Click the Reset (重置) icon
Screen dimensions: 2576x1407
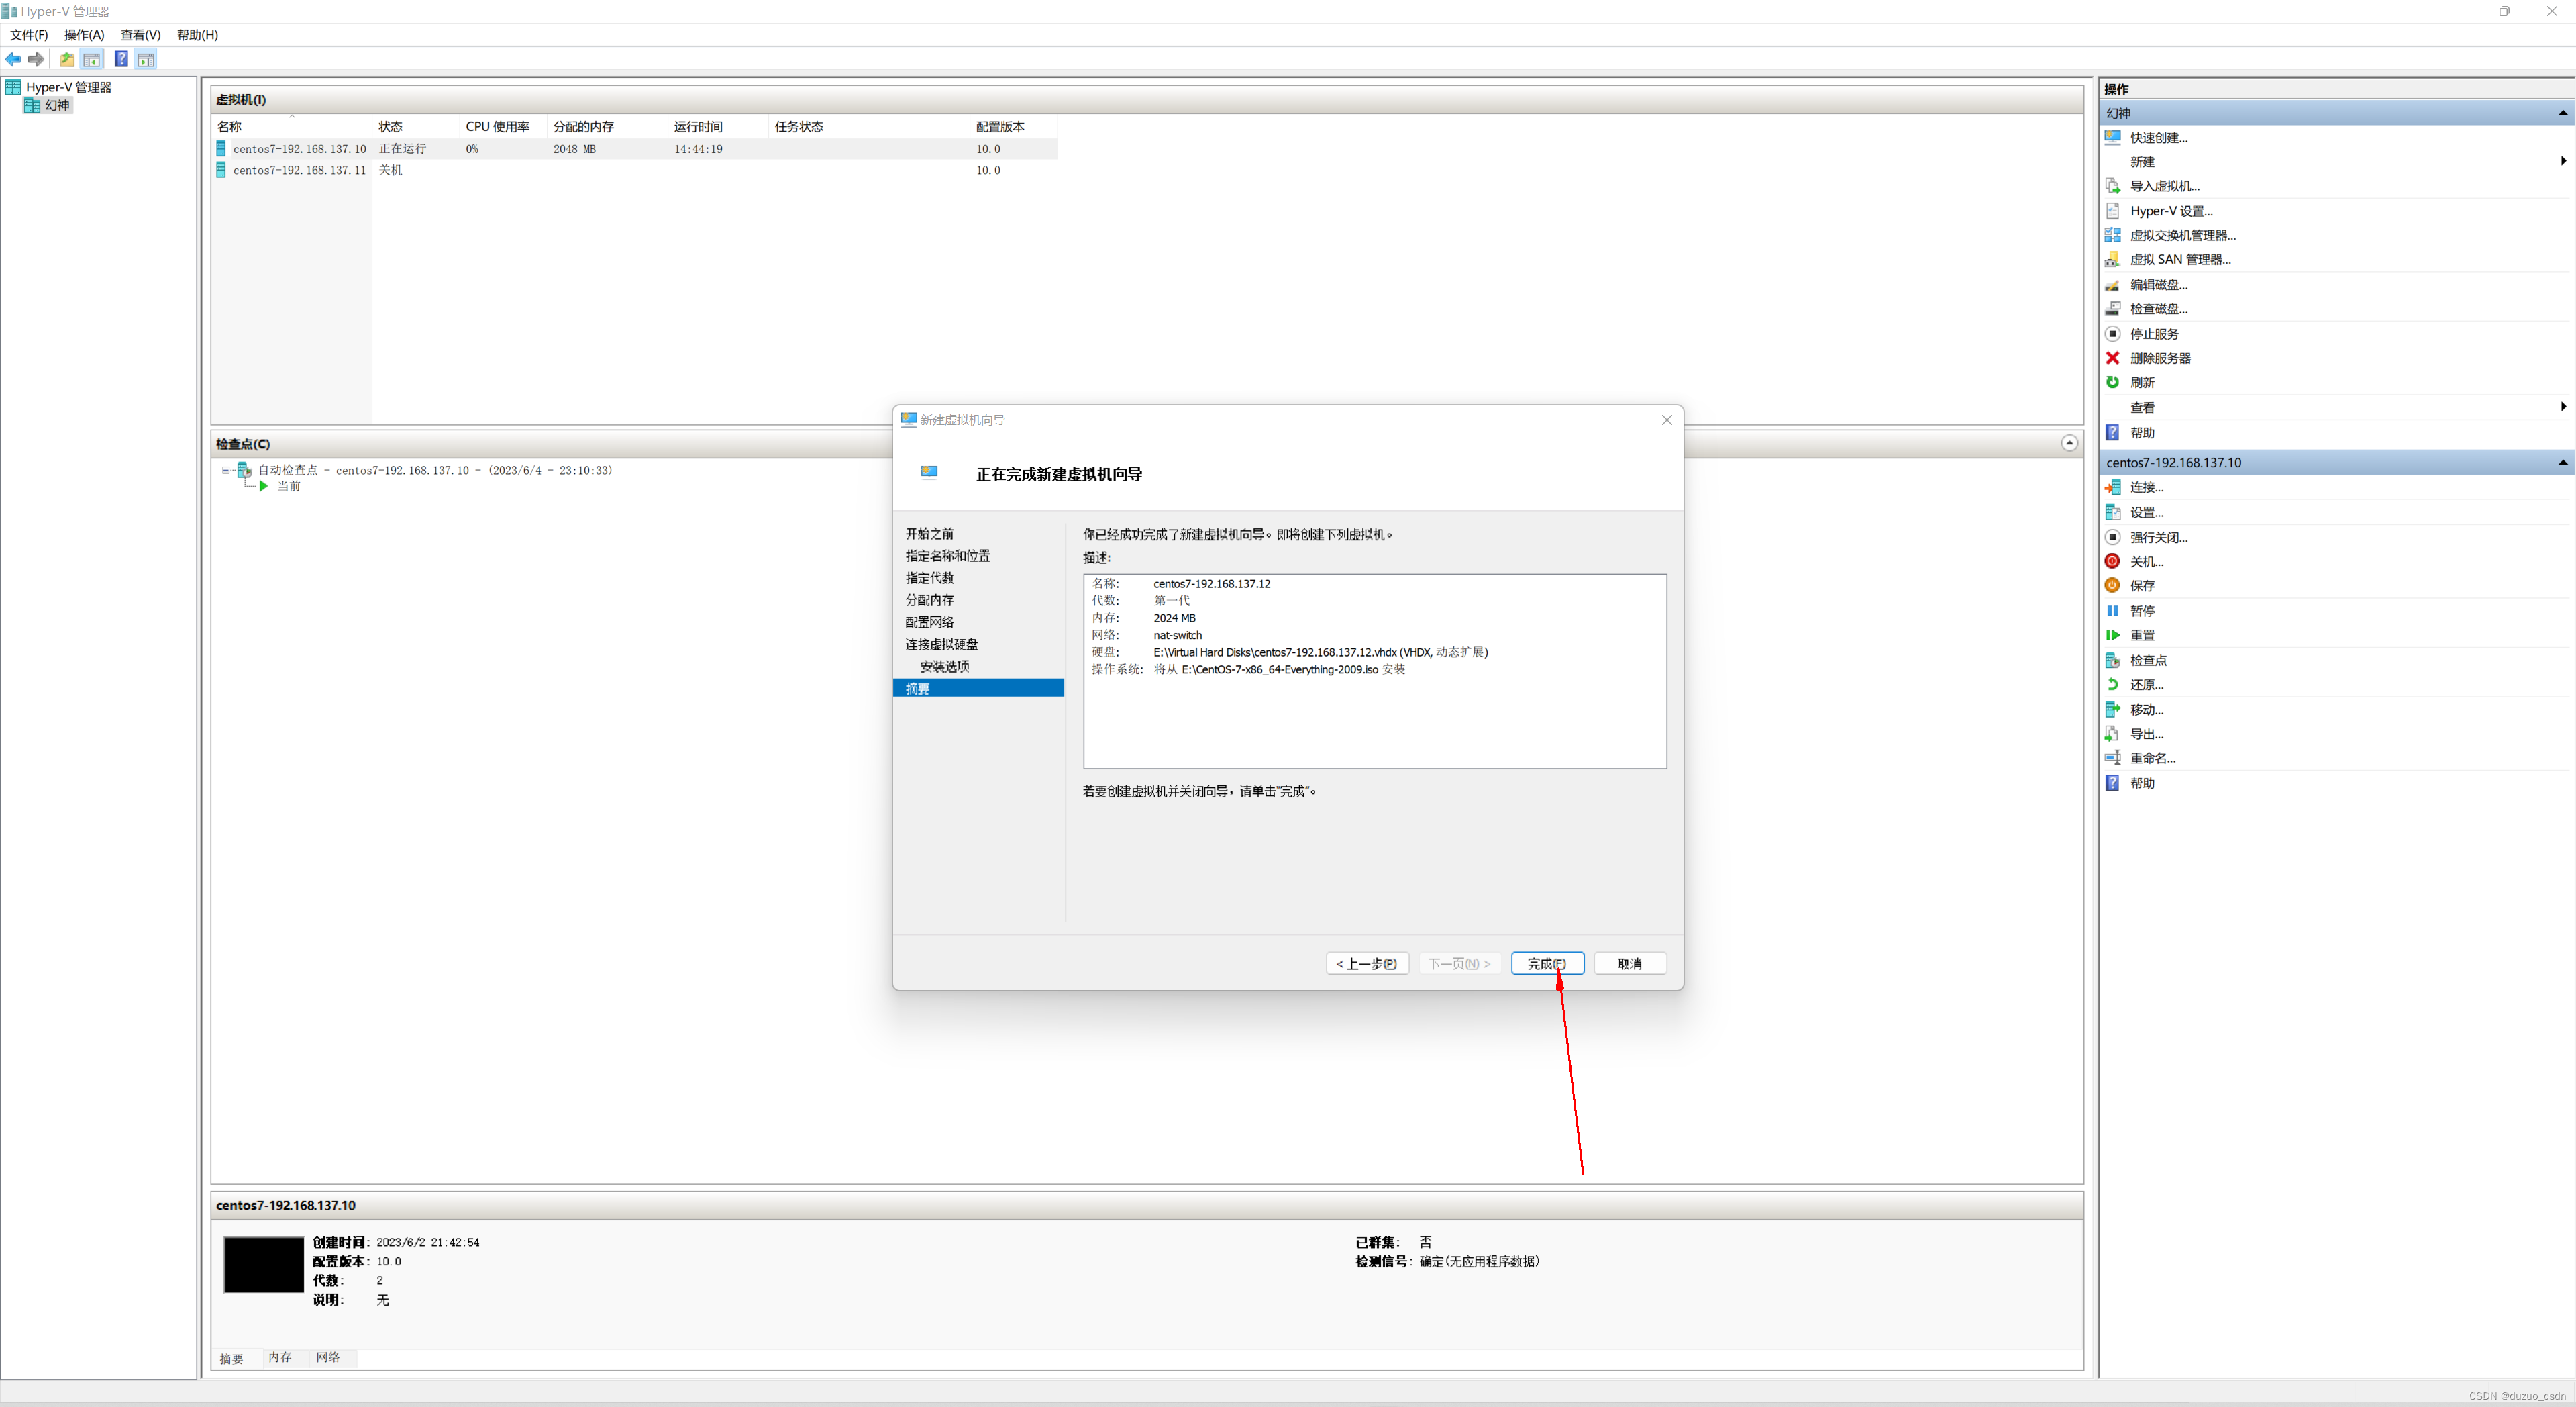[2112, 636]
